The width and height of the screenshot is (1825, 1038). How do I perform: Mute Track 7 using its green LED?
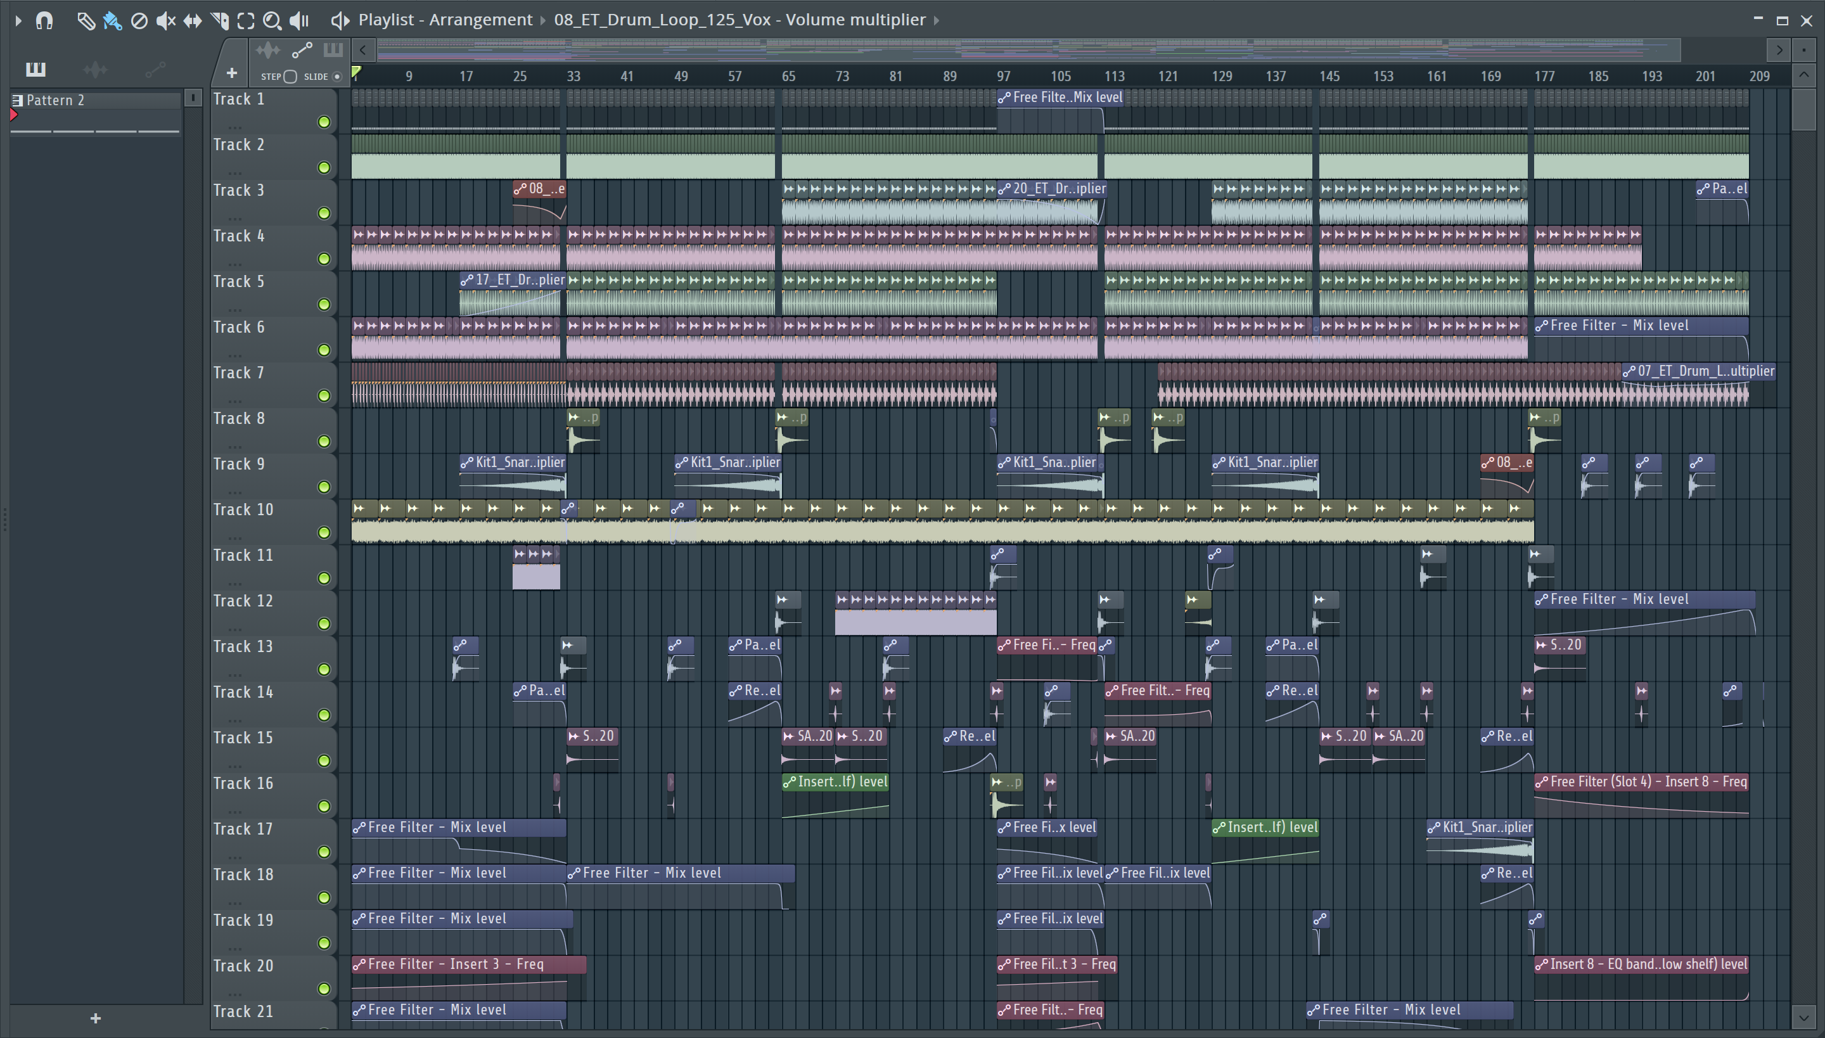pos(324,395)
